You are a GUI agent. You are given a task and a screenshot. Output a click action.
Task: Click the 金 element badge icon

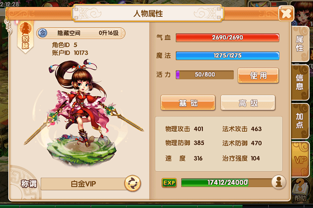click(x=42, y=33)
